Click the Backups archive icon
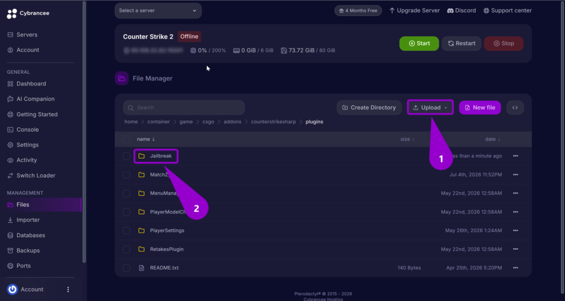The image size is (565, 301). (x=10, y=250)
